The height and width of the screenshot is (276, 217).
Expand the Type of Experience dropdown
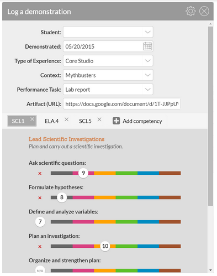[x=147, y=61]
